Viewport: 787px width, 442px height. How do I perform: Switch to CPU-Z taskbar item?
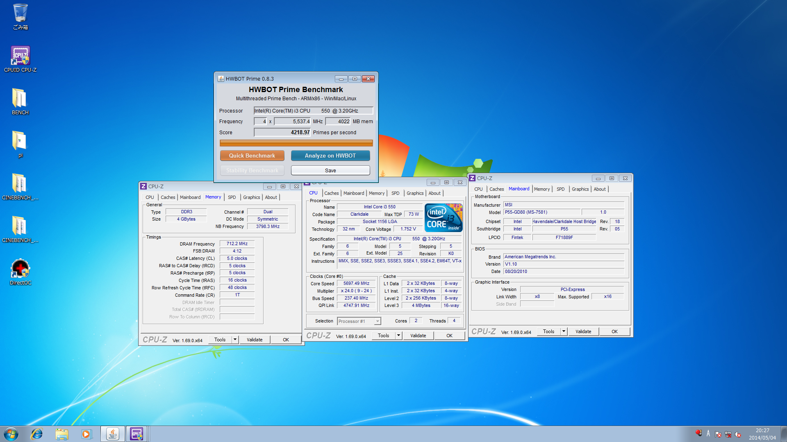[136, 434]
